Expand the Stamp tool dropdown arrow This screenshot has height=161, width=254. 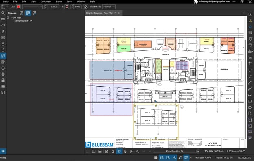point(252,51)
